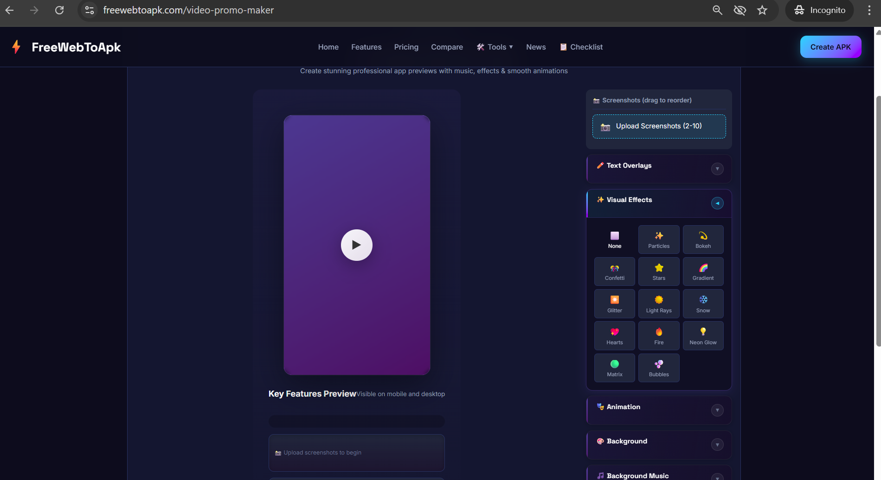
Task: Select the Particles visual effect
Action: pyautogui.click(x=658, y=239)
